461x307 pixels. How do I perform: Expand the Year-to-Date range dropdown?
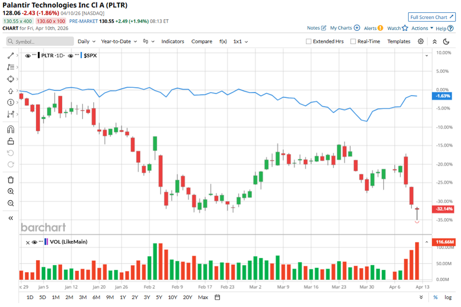tap(119, 42)
